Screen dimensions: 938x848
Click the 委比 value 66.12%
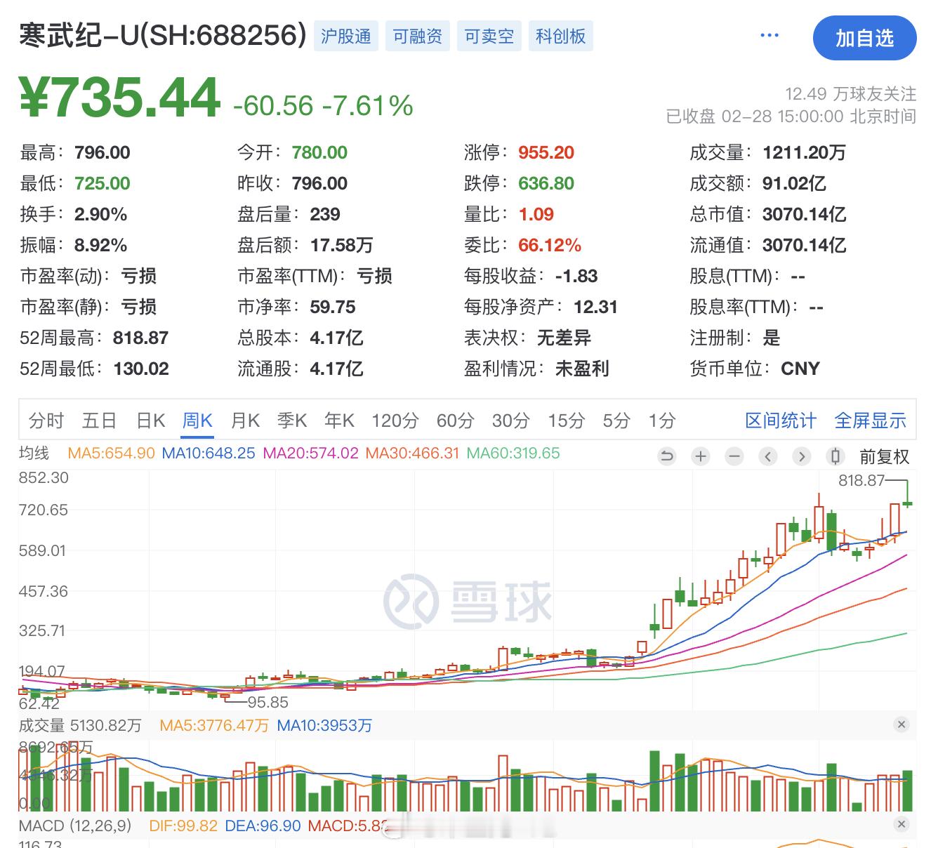550,245
